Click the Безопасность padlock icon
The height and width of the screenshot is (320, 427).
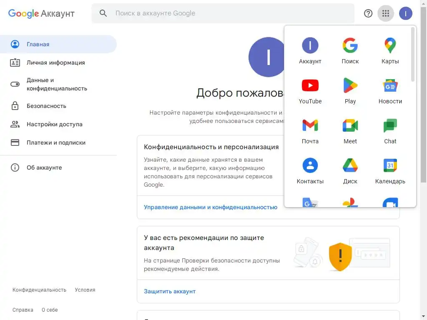coord(15,106)
